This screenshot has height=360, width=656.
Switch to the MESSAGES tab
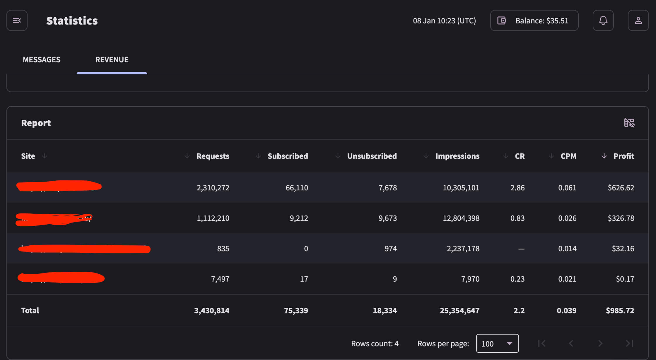point(42,60)
